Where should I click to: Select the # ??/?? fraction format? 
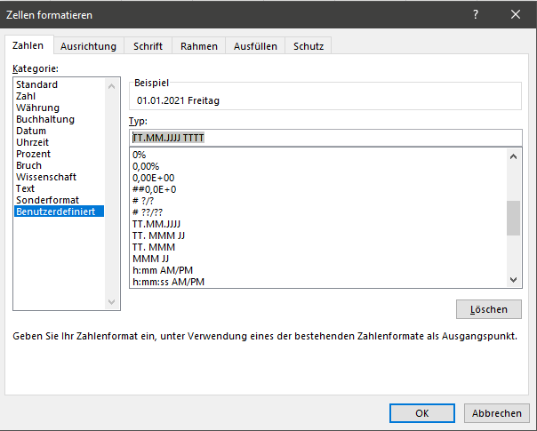pyautogui.click(x=317, y=212)
